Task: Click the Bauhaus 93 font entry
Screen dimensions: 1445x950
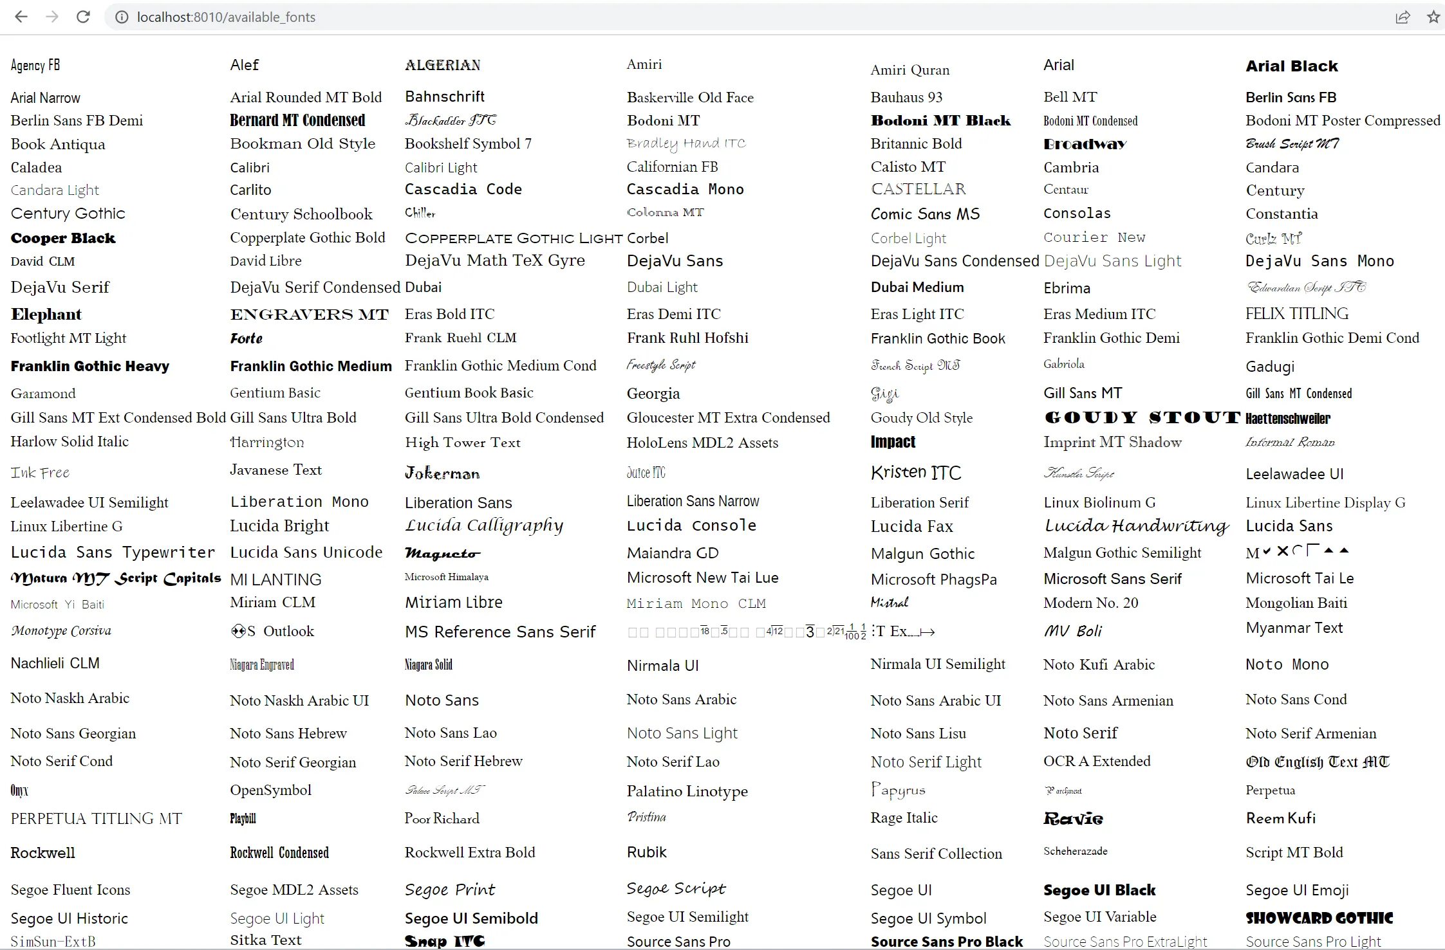Action: point(906,97)
